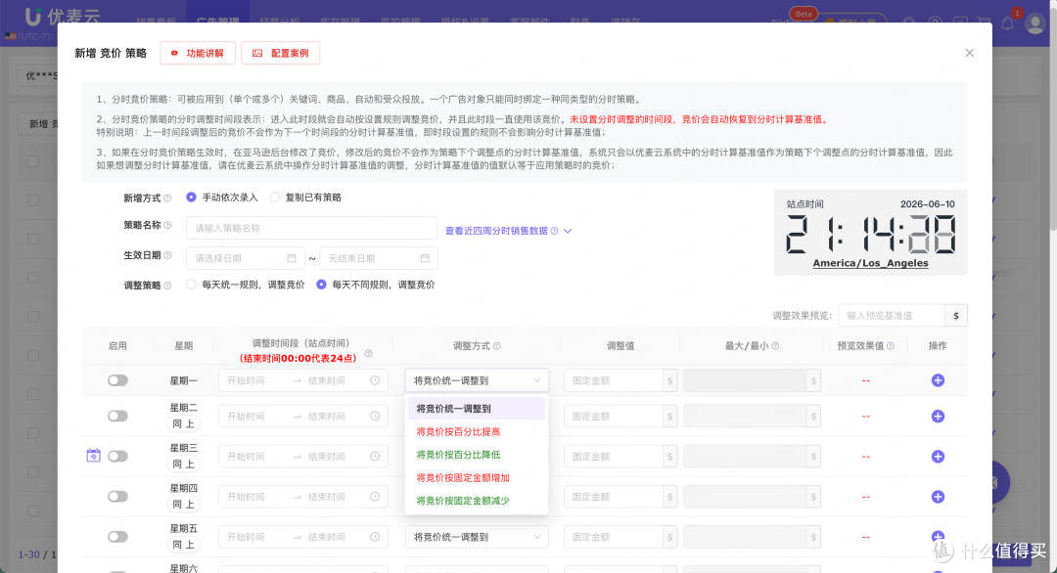Image resolution: width=1057 pixels, height=573 pixels.
Task: Click the 同上 button under 星期四
Action: click(x=183, y=505)
